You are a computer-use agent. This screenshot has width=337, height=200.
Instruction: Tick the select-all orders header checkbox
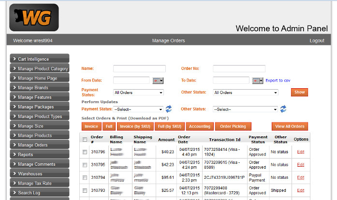(85, 140)
